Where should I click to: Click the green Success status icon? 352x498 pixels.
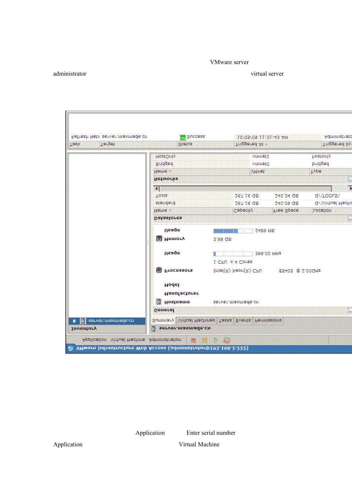[x=183, y=137]
